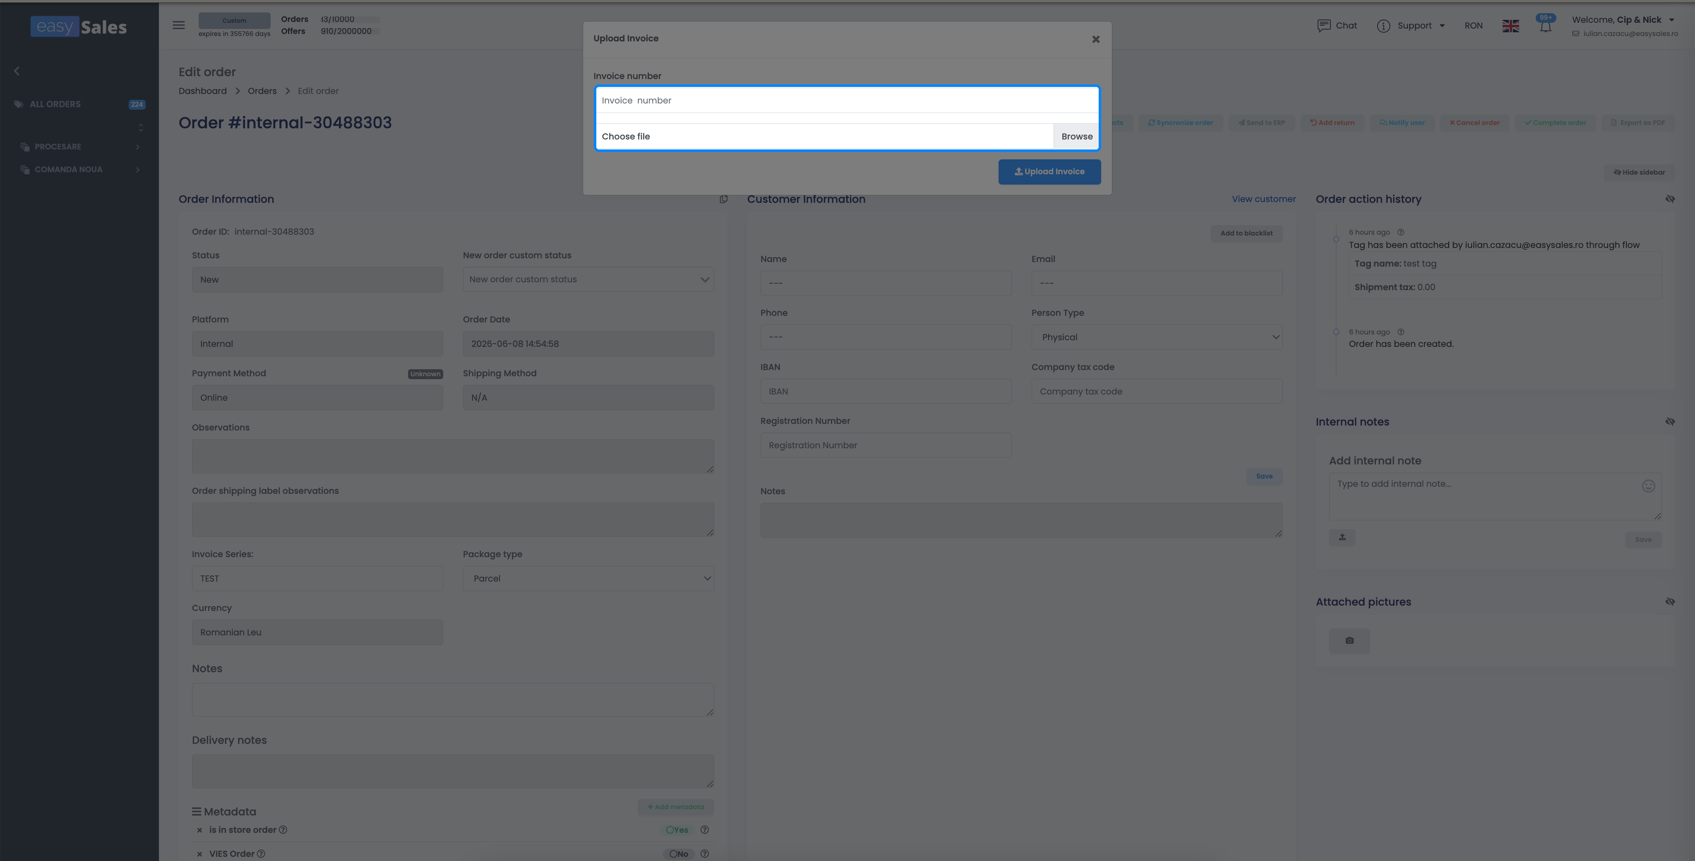Screen dimensions: 1695x861
Task: Click info icon on tag attached history entry
Action: click(x=1400, y=232)
